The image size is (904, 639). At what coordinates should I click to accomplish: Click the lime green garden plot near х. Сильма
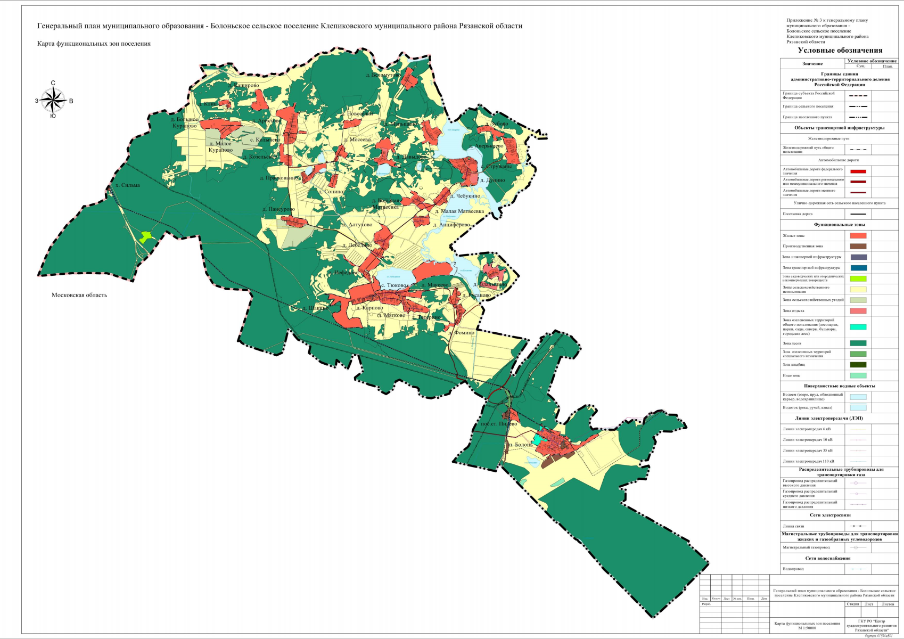pos(145,236)
